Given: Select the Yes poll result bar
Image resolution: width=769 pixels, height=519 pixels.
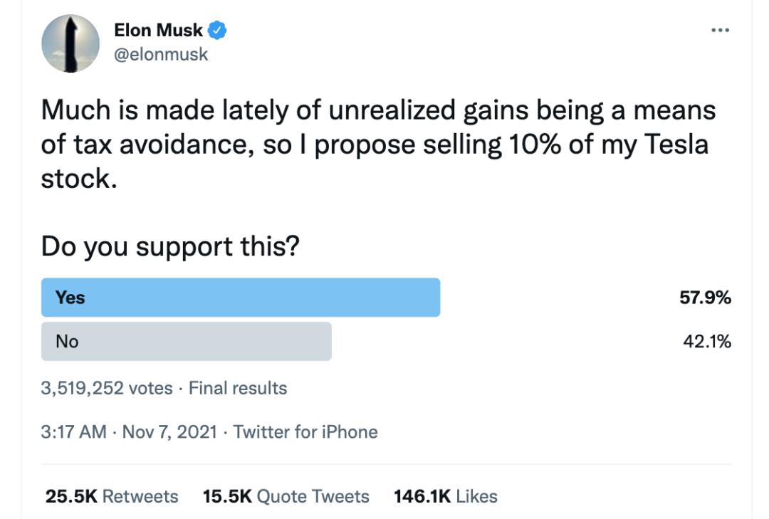Looking at the screenshot, I should point(241,298).
